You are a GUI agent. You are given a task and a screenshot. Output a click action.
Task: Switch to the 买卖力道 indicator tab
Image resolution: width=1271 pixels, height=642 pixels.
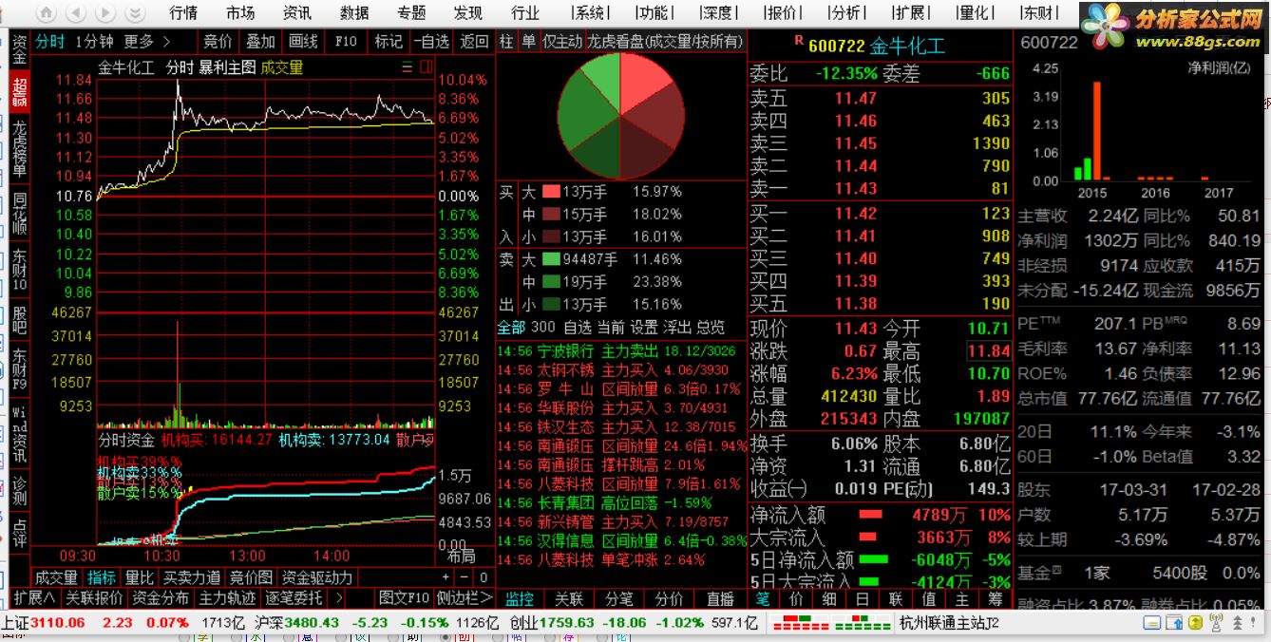coord(192,577)
